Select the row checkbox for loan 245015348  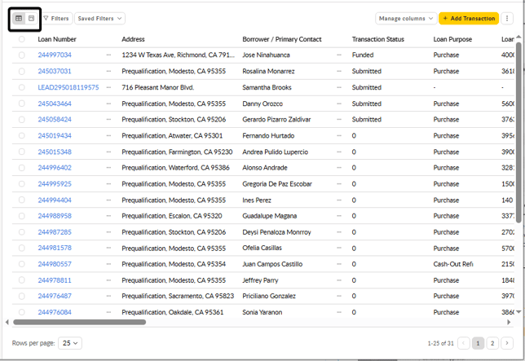[22, 152]
